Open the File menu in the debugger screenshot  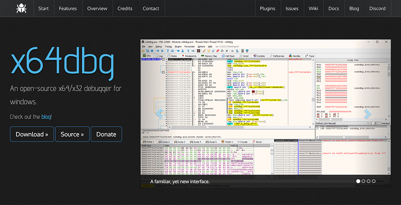(144, 47)
